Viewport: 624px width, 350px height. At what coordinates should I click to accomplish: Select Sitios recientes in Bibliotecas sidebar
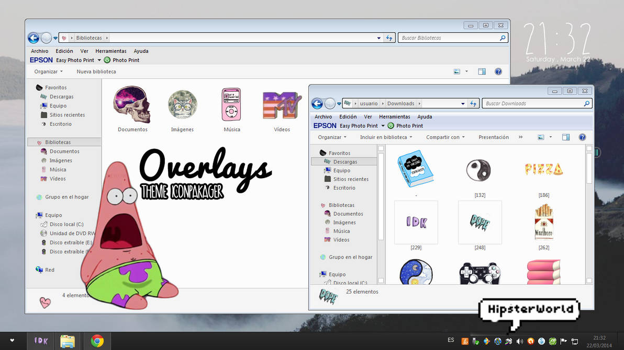click(x=67, y=115)
